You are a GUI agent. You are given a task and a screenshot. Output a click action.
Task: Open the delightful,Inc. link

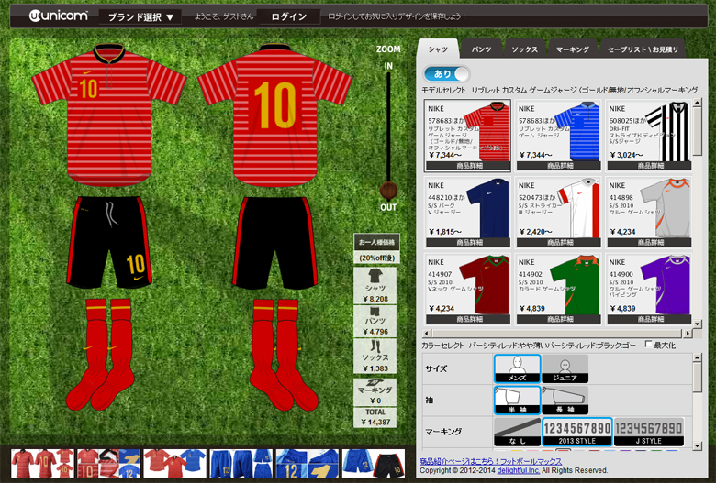pyautogui.click(x=519, y=470)
